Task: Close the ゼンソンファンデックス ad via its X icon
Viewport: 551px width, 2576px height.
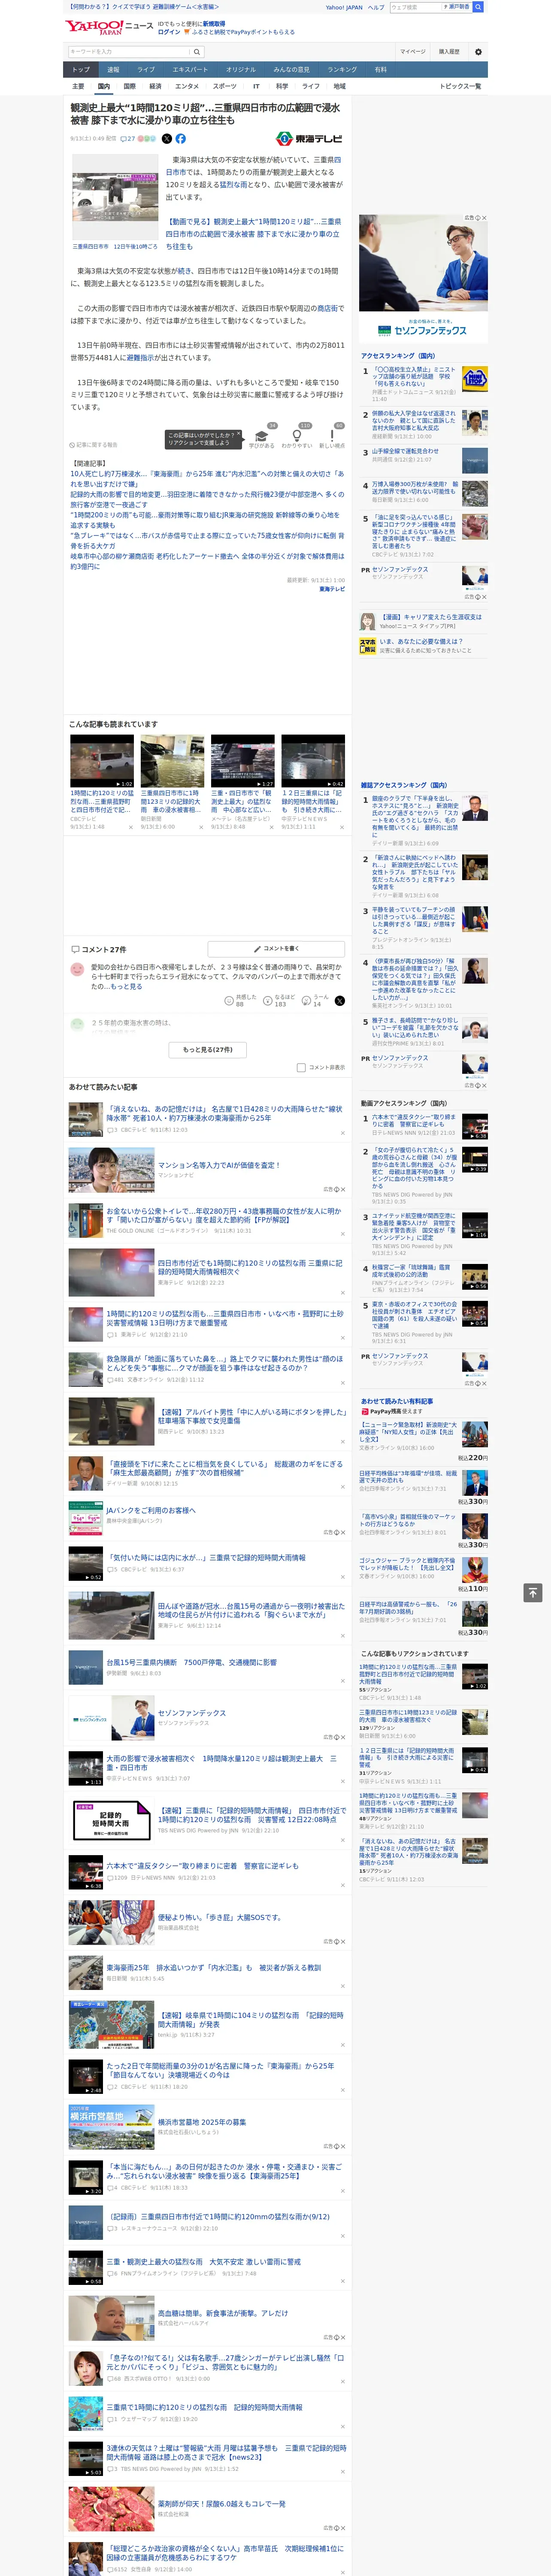Action: tap(484, 218)
